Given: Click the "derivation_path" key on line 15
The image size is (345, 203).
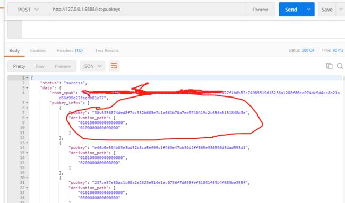Looking at the screenshot, I should tap(89, 153).
